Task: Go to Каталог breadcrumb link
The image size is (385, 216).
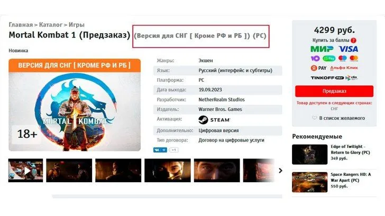Action: [51, 25]
